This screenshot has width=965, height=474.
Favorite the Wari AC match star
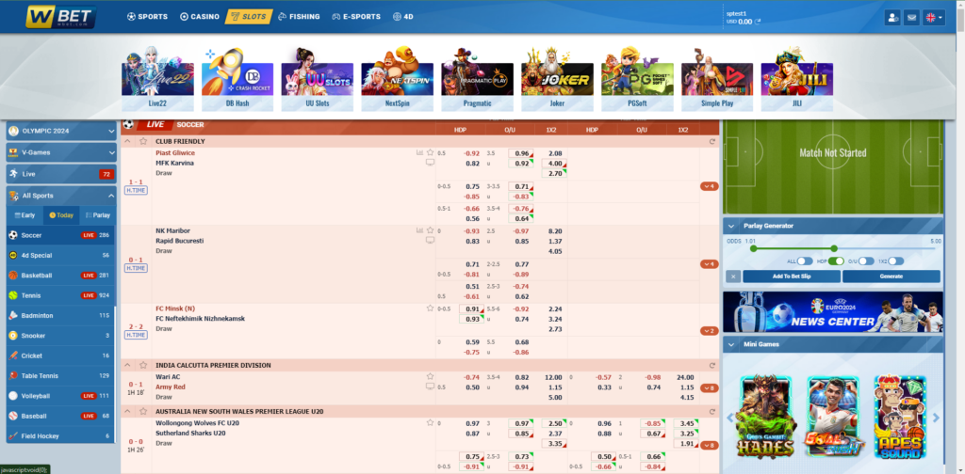430,376
